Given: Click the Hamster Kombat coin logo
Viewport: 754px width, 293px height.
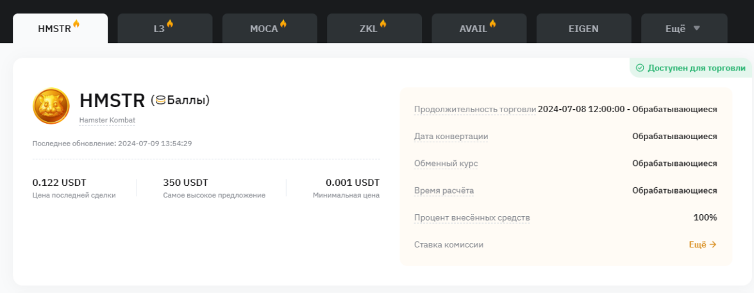Looking at the screenshot, I should pos(51,106).
